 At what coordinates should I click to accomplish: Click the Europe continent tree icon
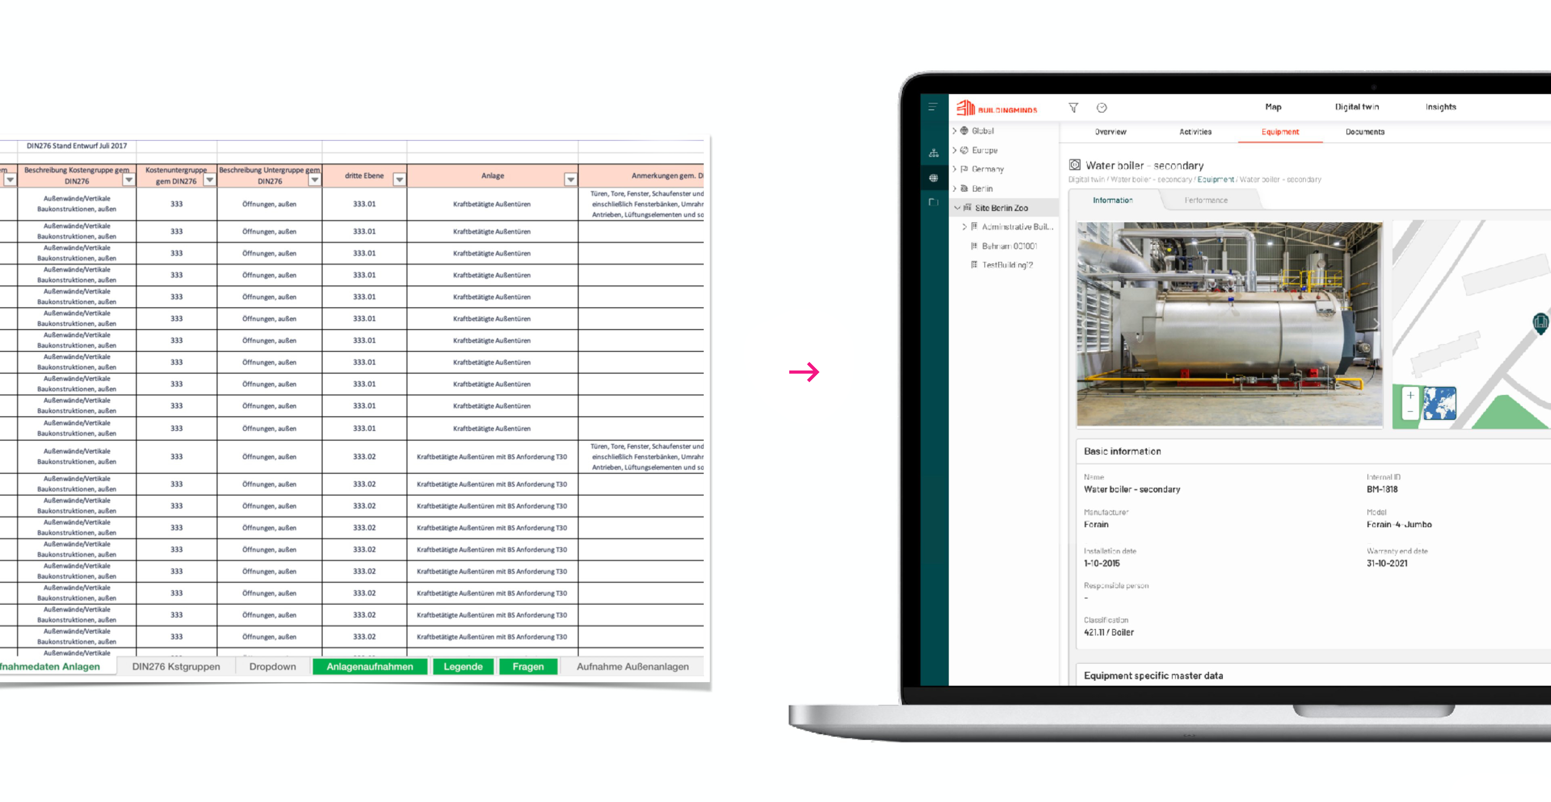pos(964,150)
